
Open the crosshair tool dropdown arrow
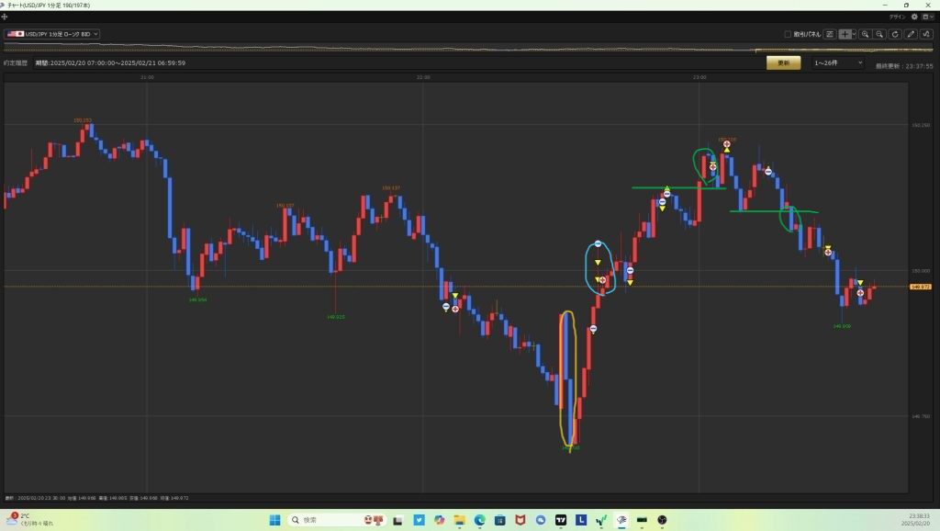coord(854,34)
